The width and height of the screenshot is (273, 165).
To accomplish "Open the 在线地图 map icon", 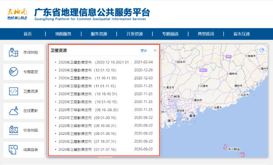I will pos(14,52).
